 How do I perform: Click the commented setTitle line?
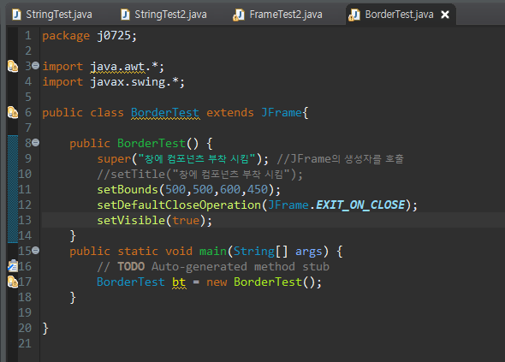(199, 175)
